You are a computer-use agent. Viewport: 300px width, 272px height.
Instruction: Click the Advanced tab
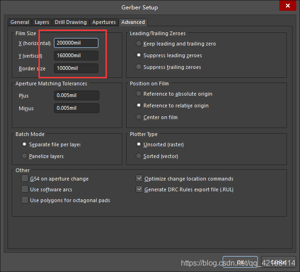[x=133, y=22]
